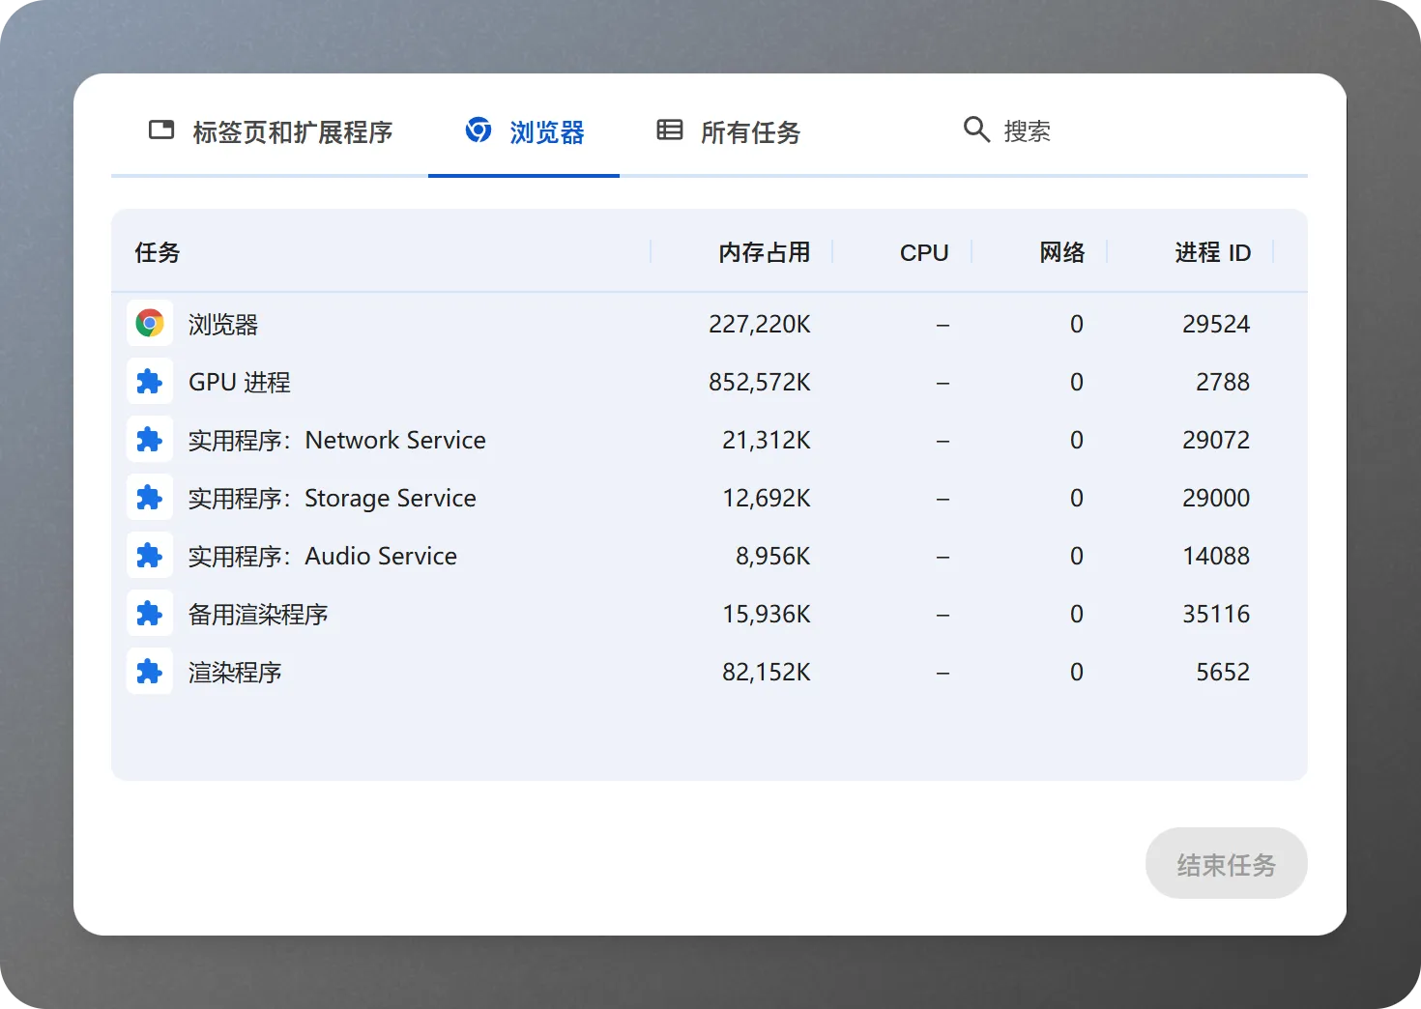Screen dimensions: 1421x1009
Task: Click the tab-and-extensions icon before 标签页和扩展程序
Action: coord(161,129)
